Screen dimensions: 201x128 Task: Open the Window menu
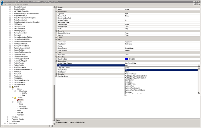(x=26, y=4)
